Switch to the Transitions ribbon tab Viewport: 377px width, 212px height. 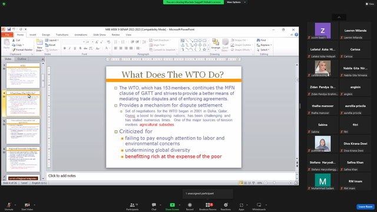pyautogui.click(x=62, y=35)
